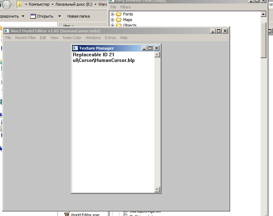Click the Texture Manager window icon
273x216 pixels.
coord(75,48)
